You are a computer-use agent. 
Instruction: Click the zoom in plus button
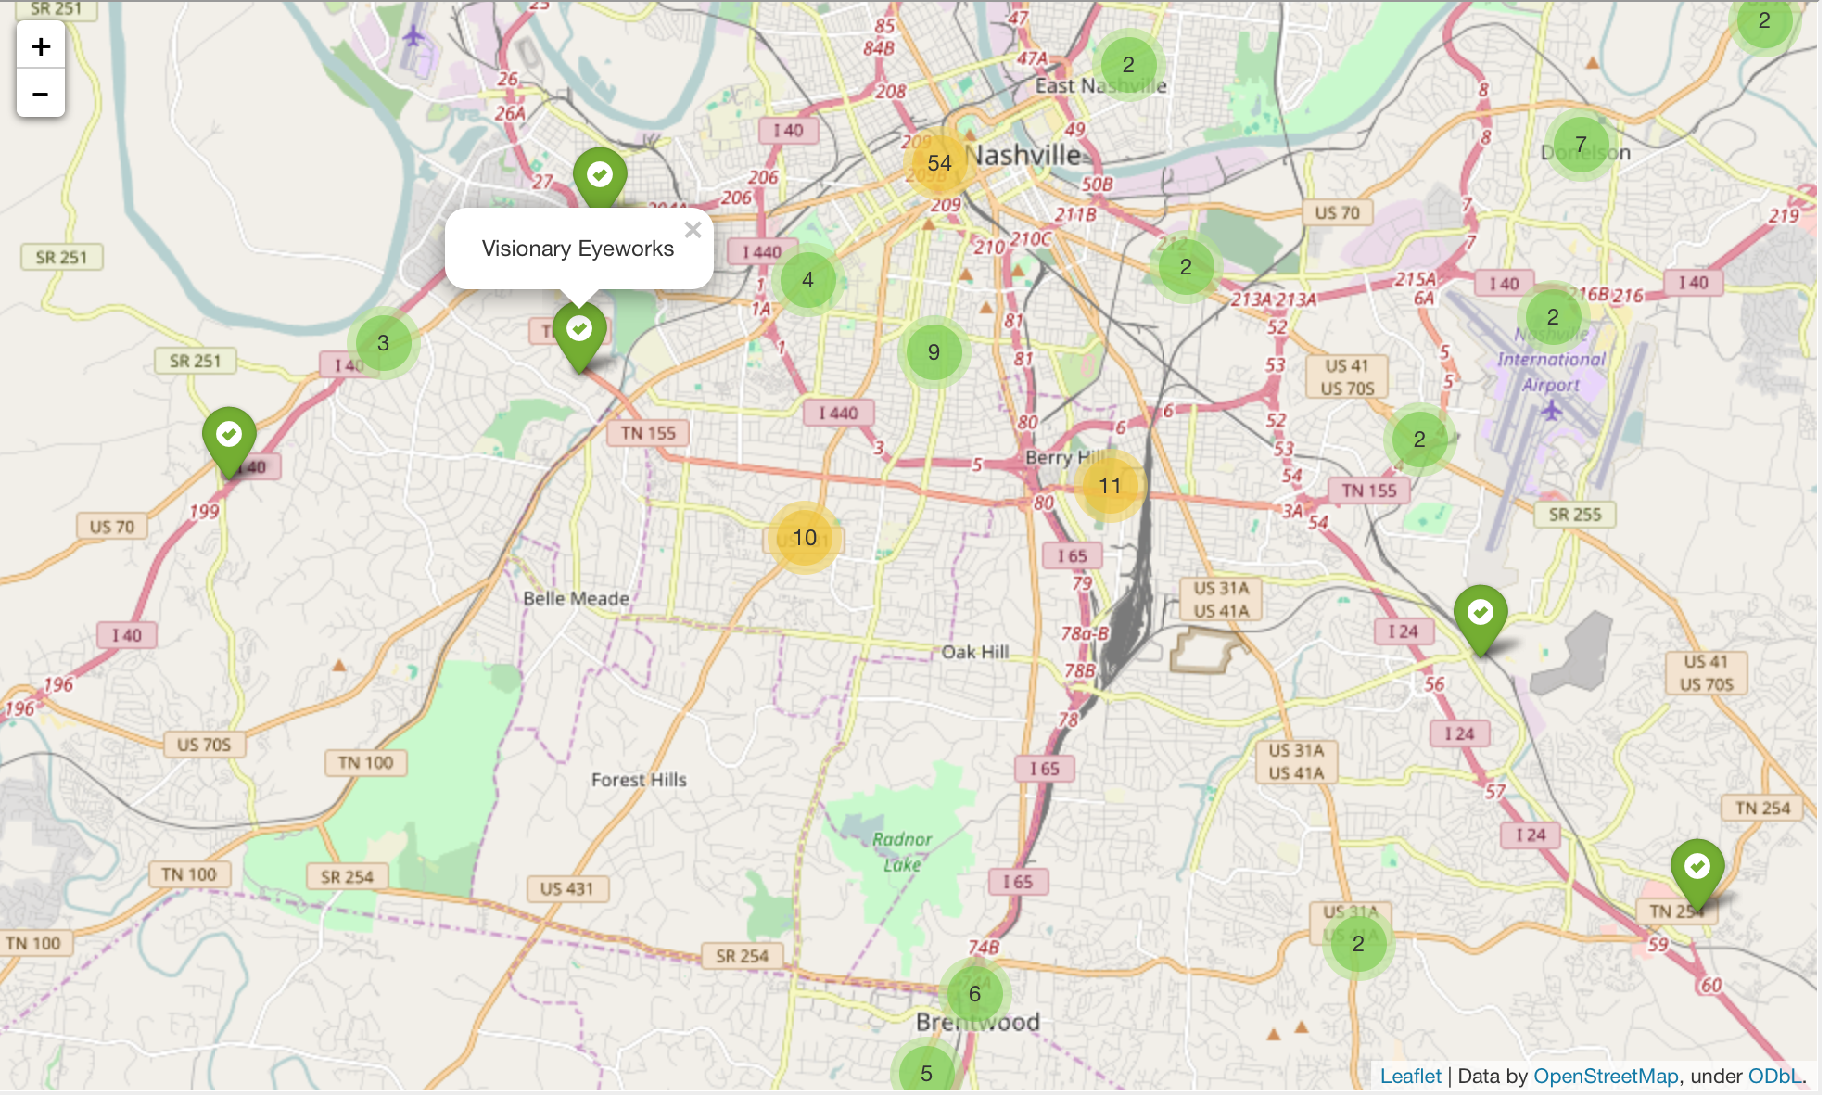41,46
